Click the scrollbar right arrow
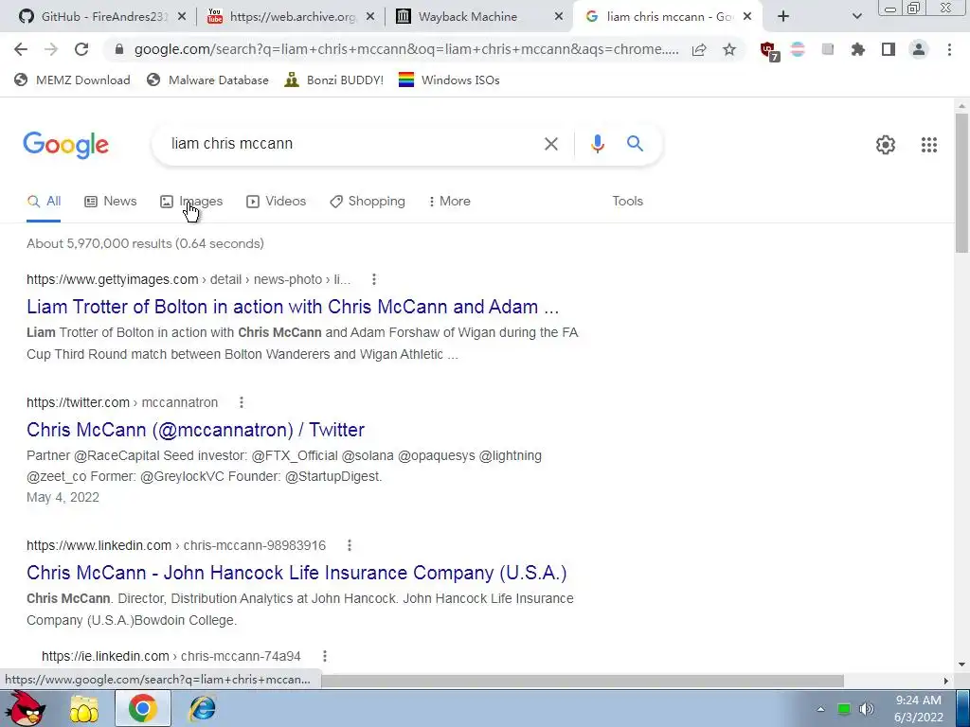970x727 pixels. point(945,681)
